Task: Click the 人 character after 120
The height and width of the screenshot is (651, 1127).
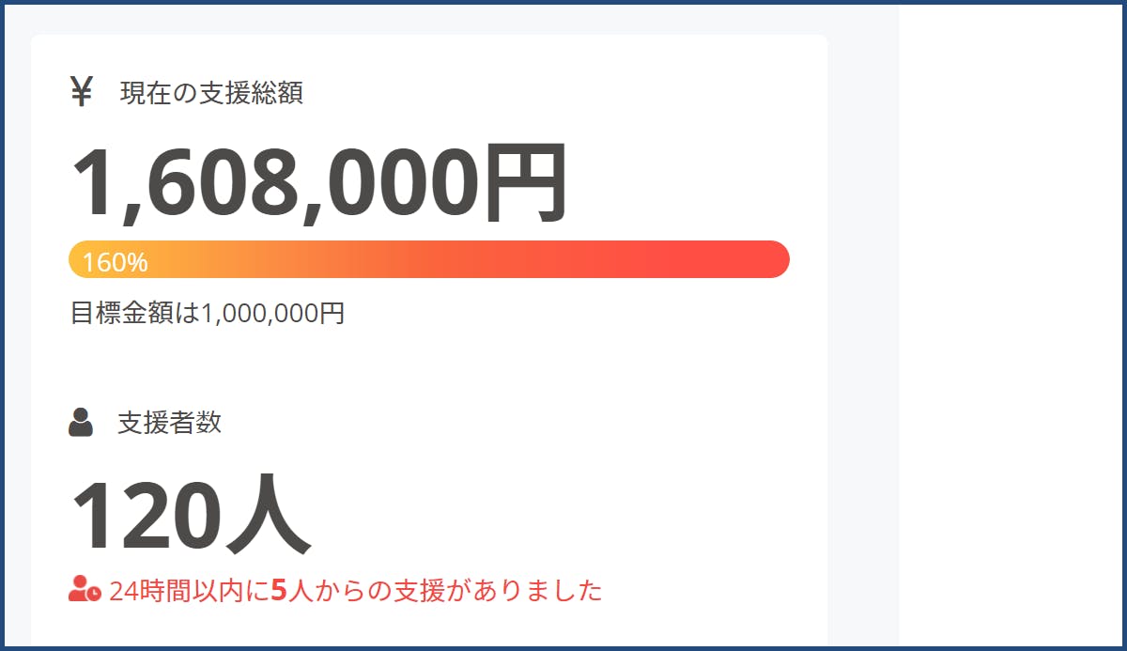Action: [267, 516]
